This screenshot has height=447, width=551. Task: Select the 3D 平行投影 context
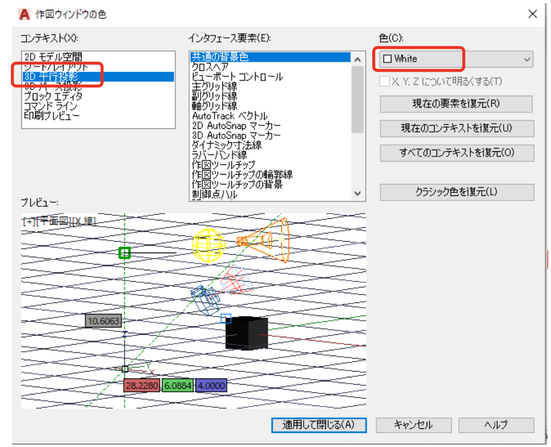(98, 76)
